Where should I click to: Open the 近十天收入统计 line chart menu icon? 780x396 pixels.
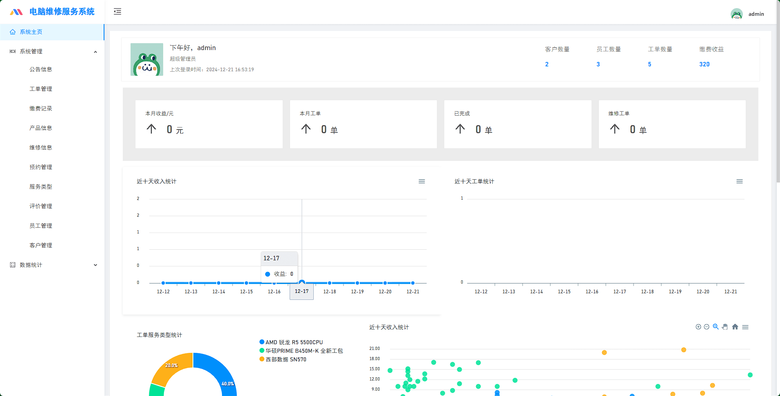click(422, 181)
